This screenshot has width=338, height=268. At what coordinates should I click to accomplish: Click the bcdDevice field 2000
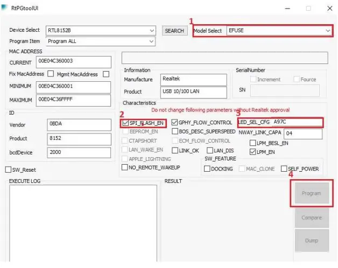[79, 153]
